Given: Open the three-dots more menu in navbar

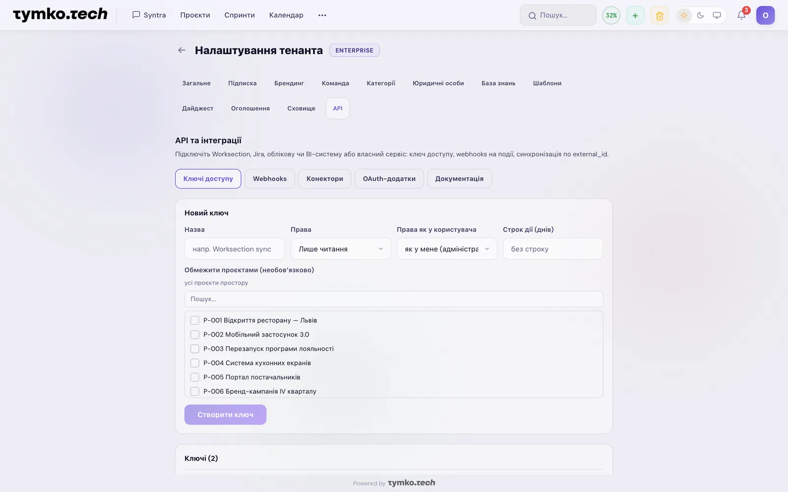Looking at the screenshot, I should pos(322,15).
